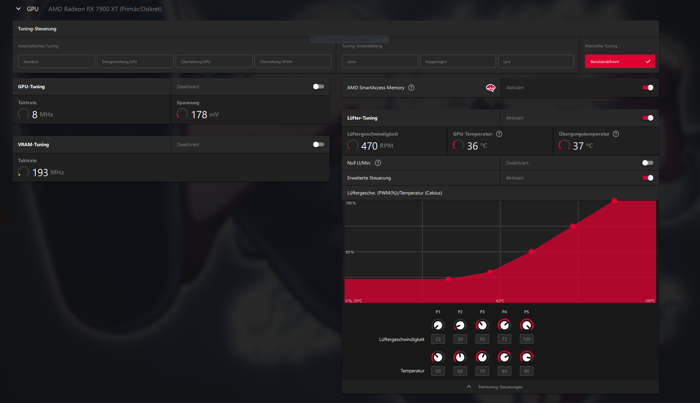
Task: Select Übertaktung VRAM preset
Action: point(293,62)
